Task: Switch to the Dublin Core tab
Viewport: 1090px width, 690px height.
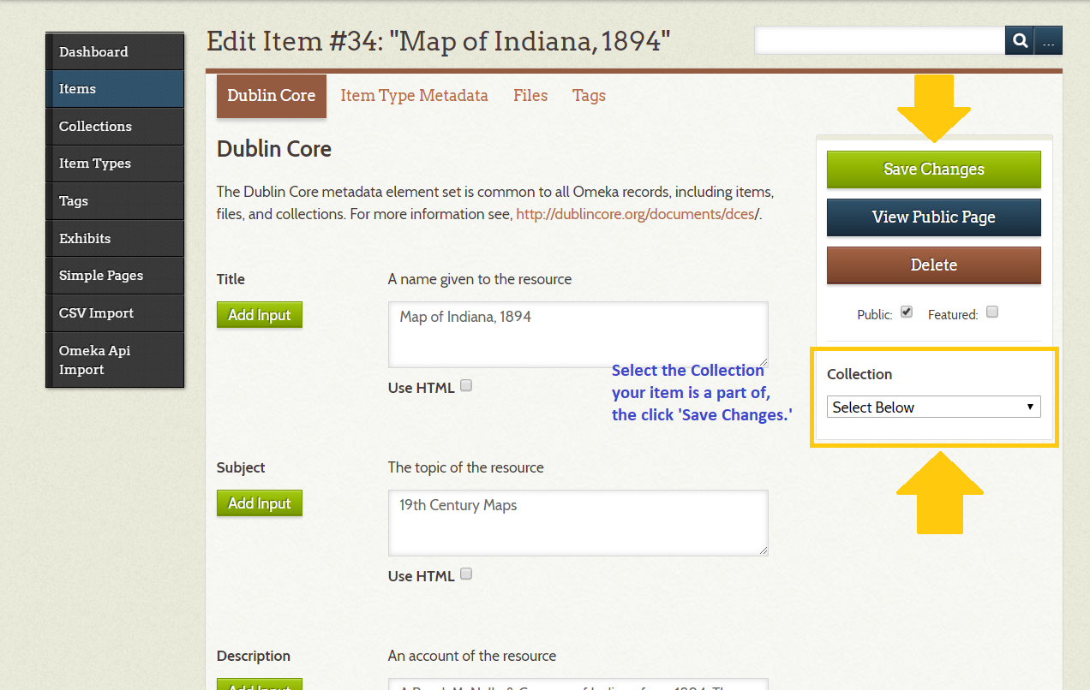Action: point(272,96)
